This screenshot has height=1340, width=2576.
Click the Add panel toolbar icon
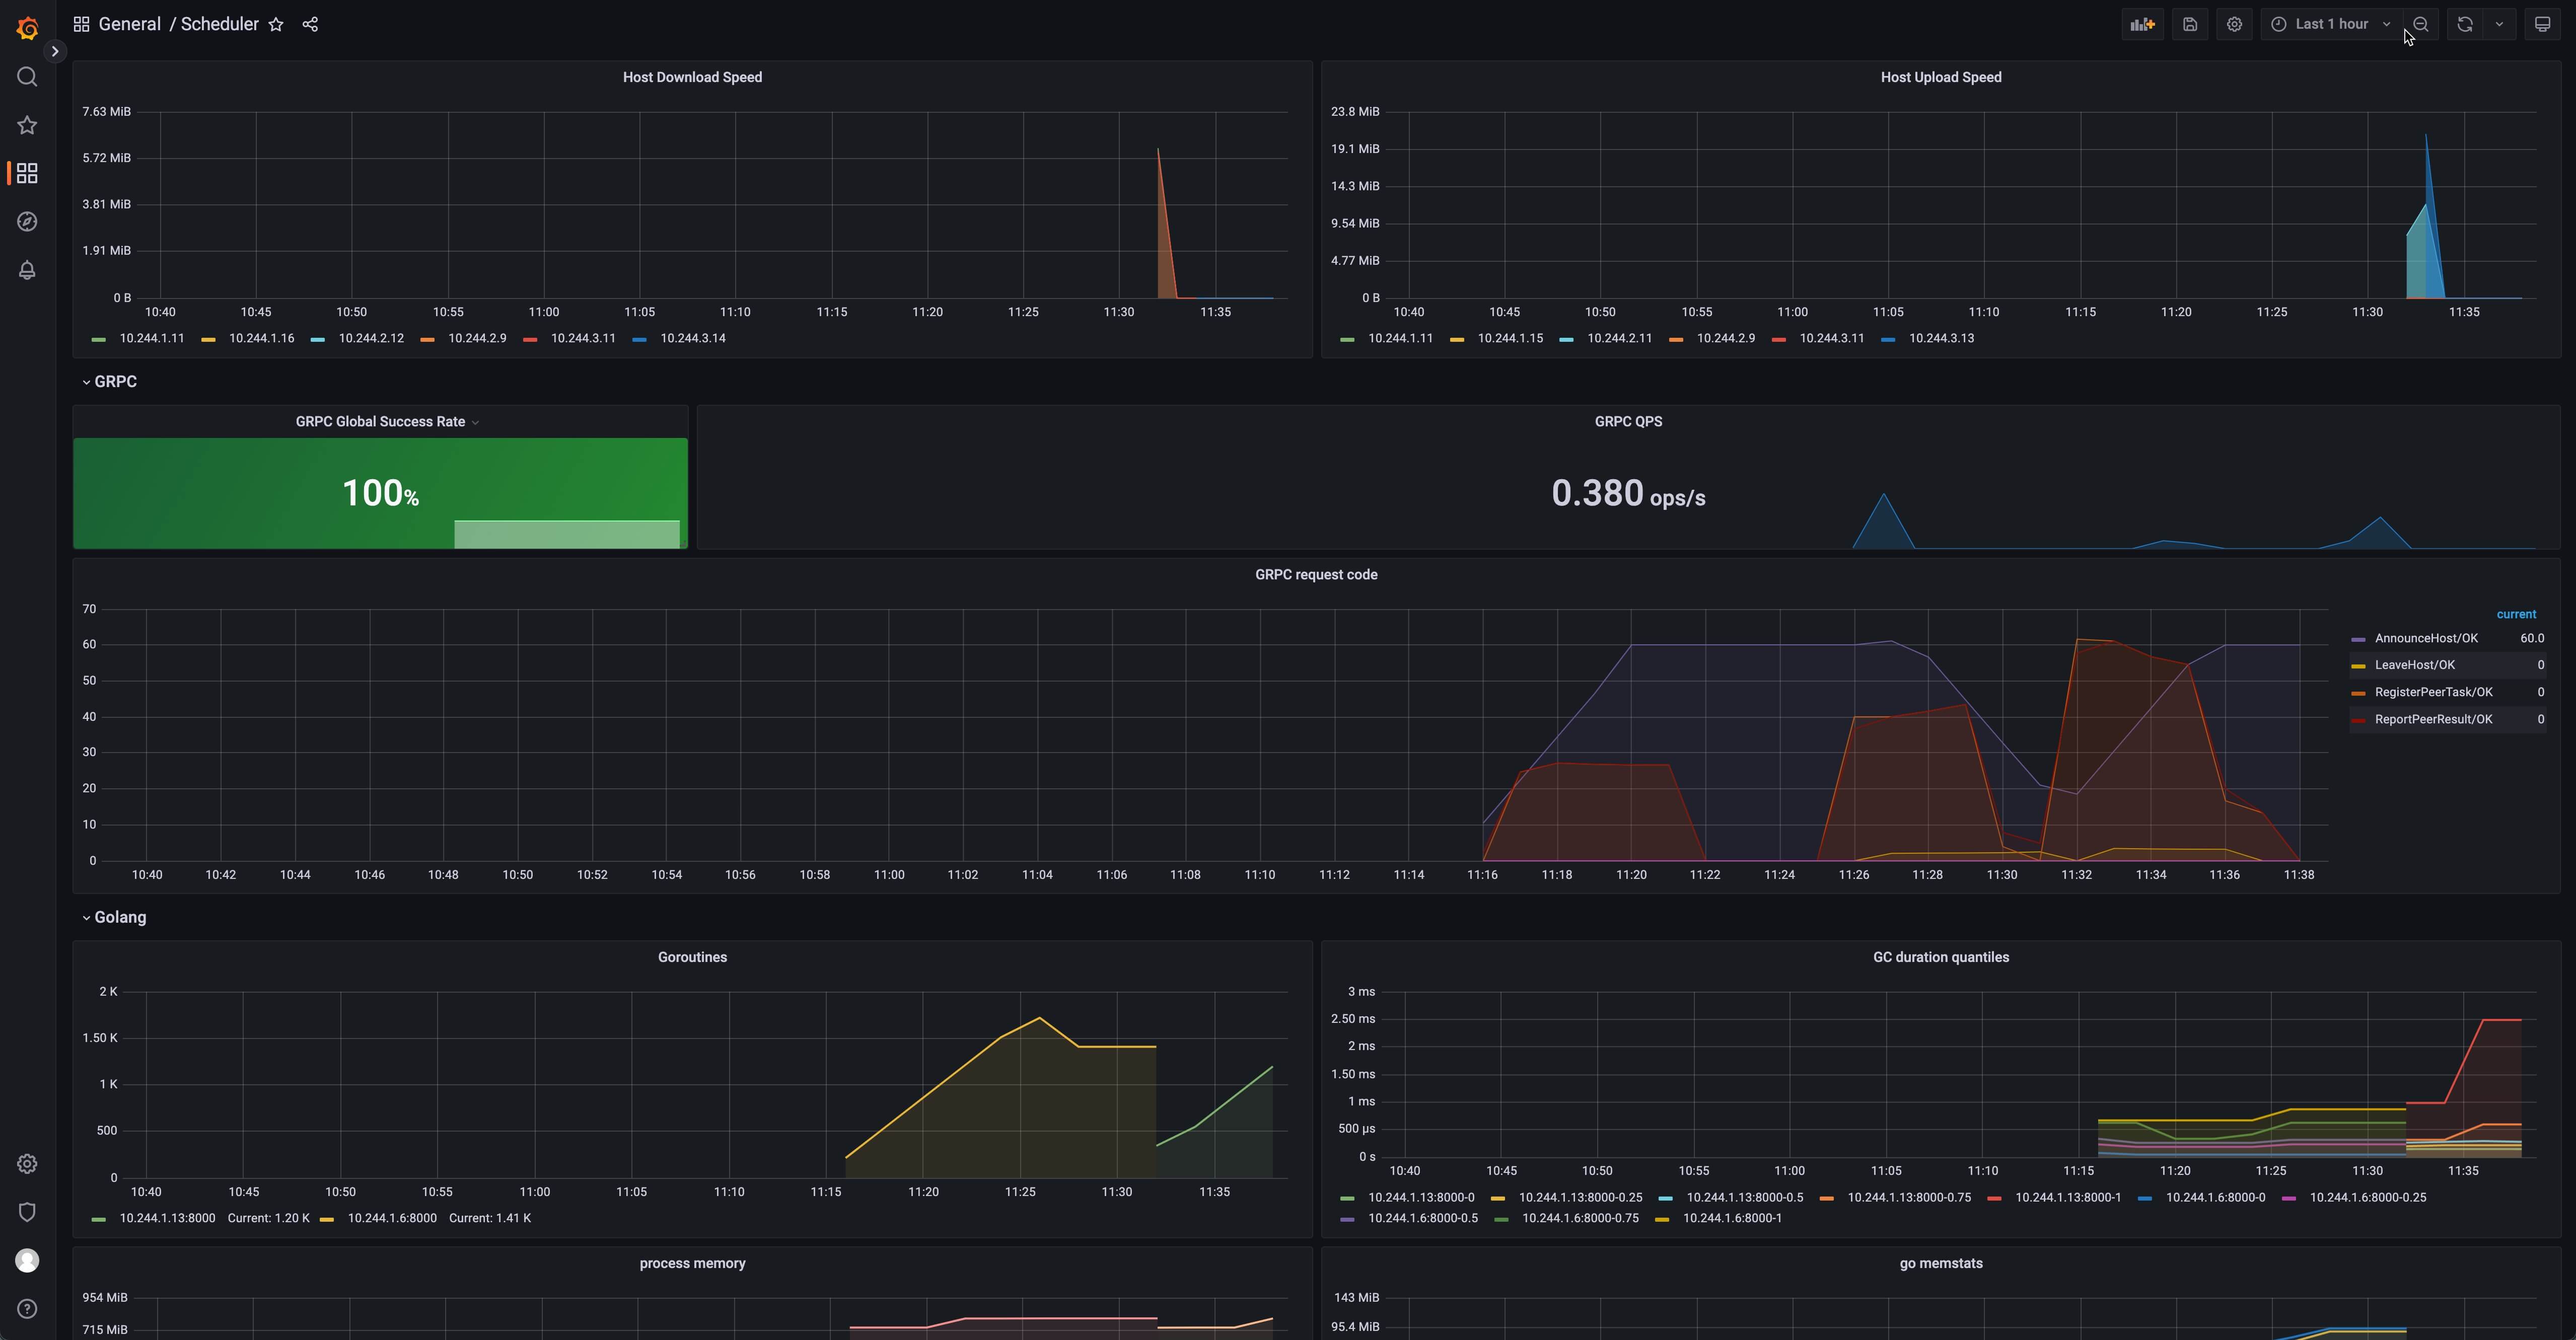tap(2142, 24)
